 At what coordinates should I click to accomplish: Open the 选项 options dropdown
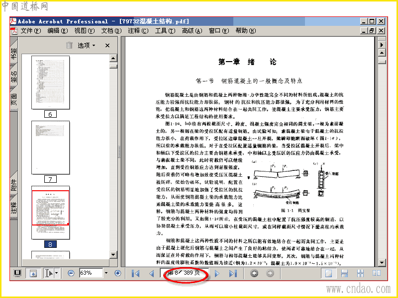pyautogui.click(x=86, y=45)
